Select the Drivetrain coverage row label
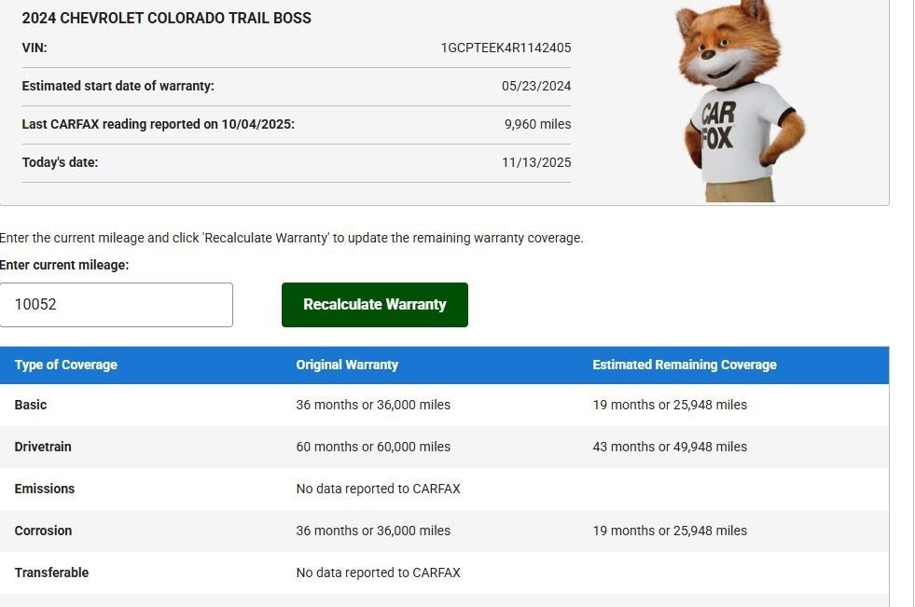The width and height of the screenshot is (915, 607). point(43,447)
